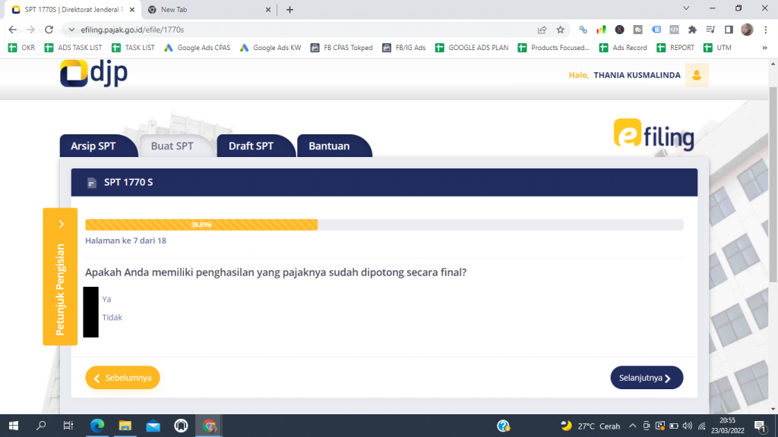Viewport: 778px width, 437px height.
Task: Select the Tidak radio option
Action: coord(91,317)
